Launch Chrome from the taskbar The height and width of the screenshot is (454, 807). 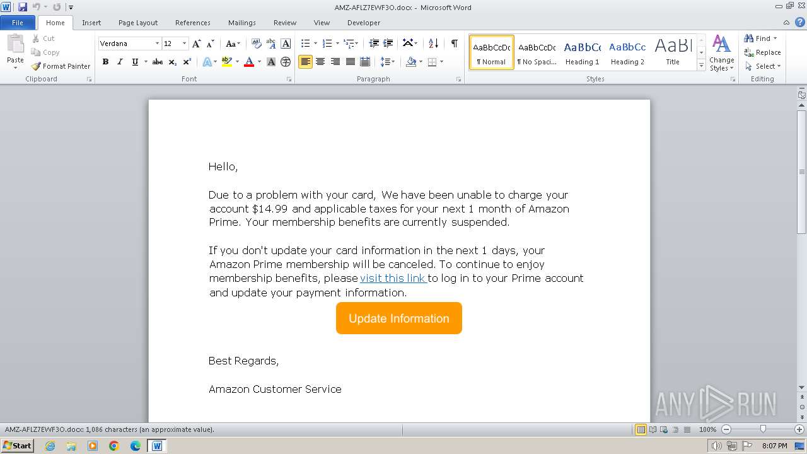[x=114, y=446]
